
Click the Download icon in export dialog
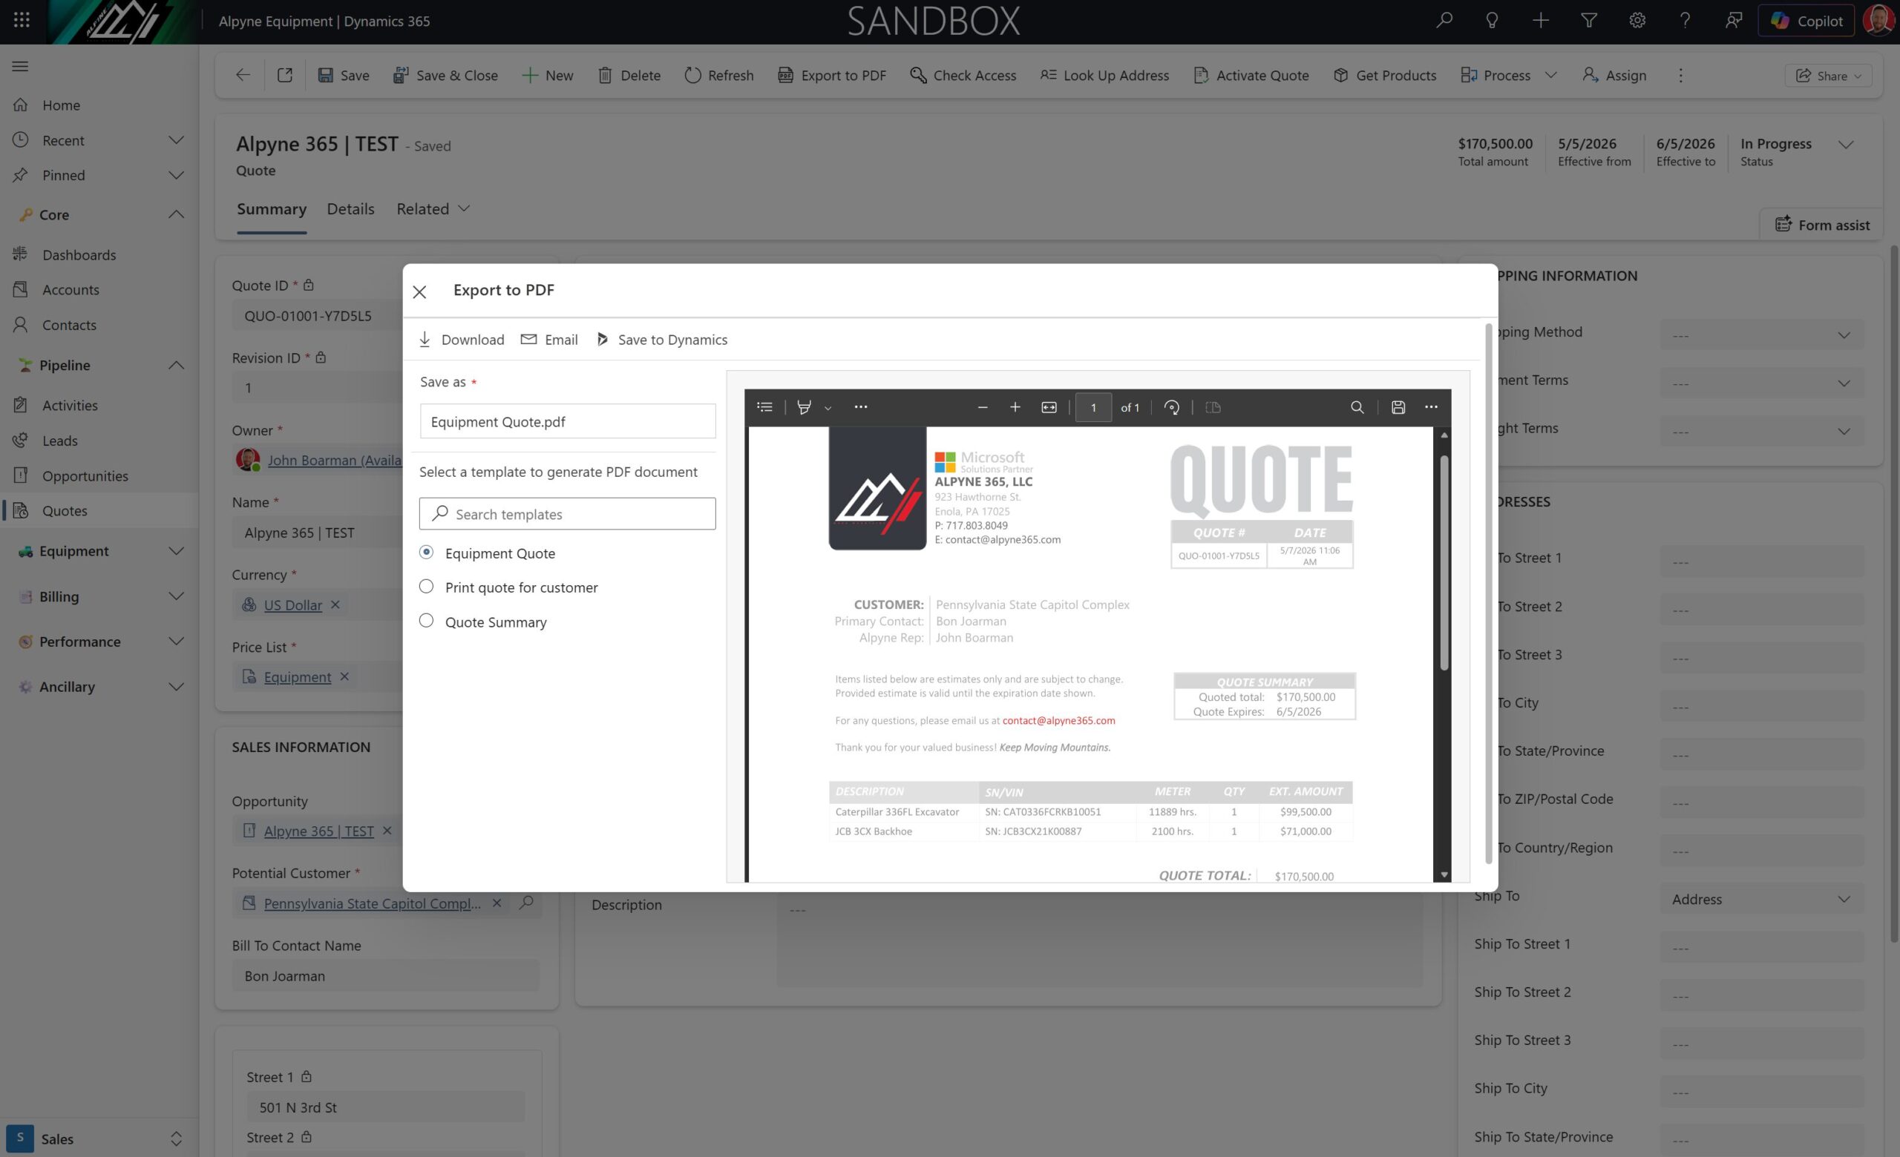[424, 340]
